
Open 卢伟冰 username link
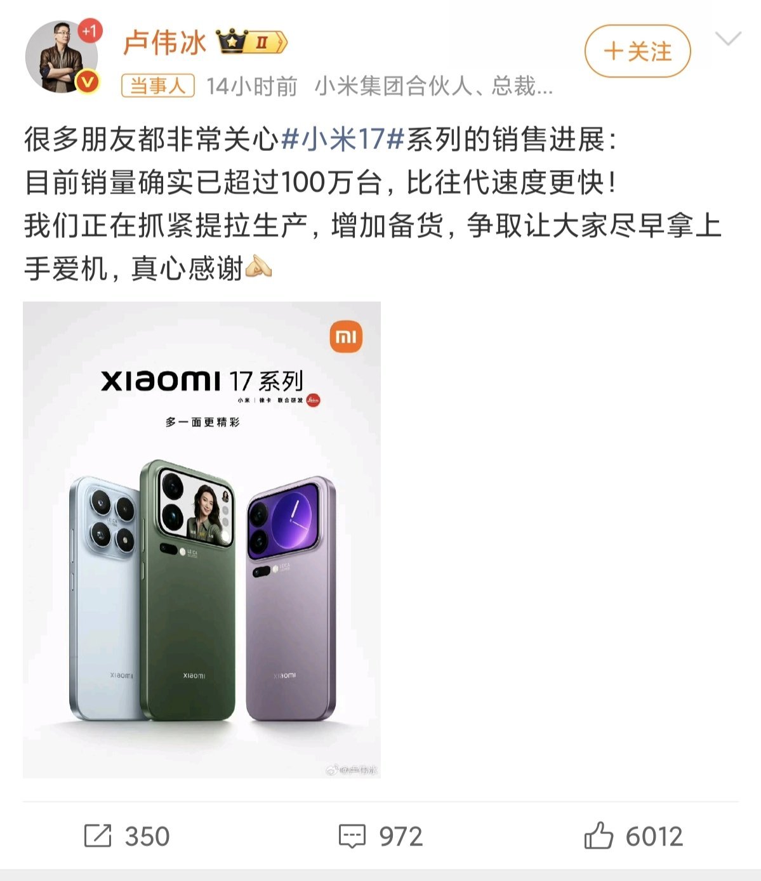165,42
